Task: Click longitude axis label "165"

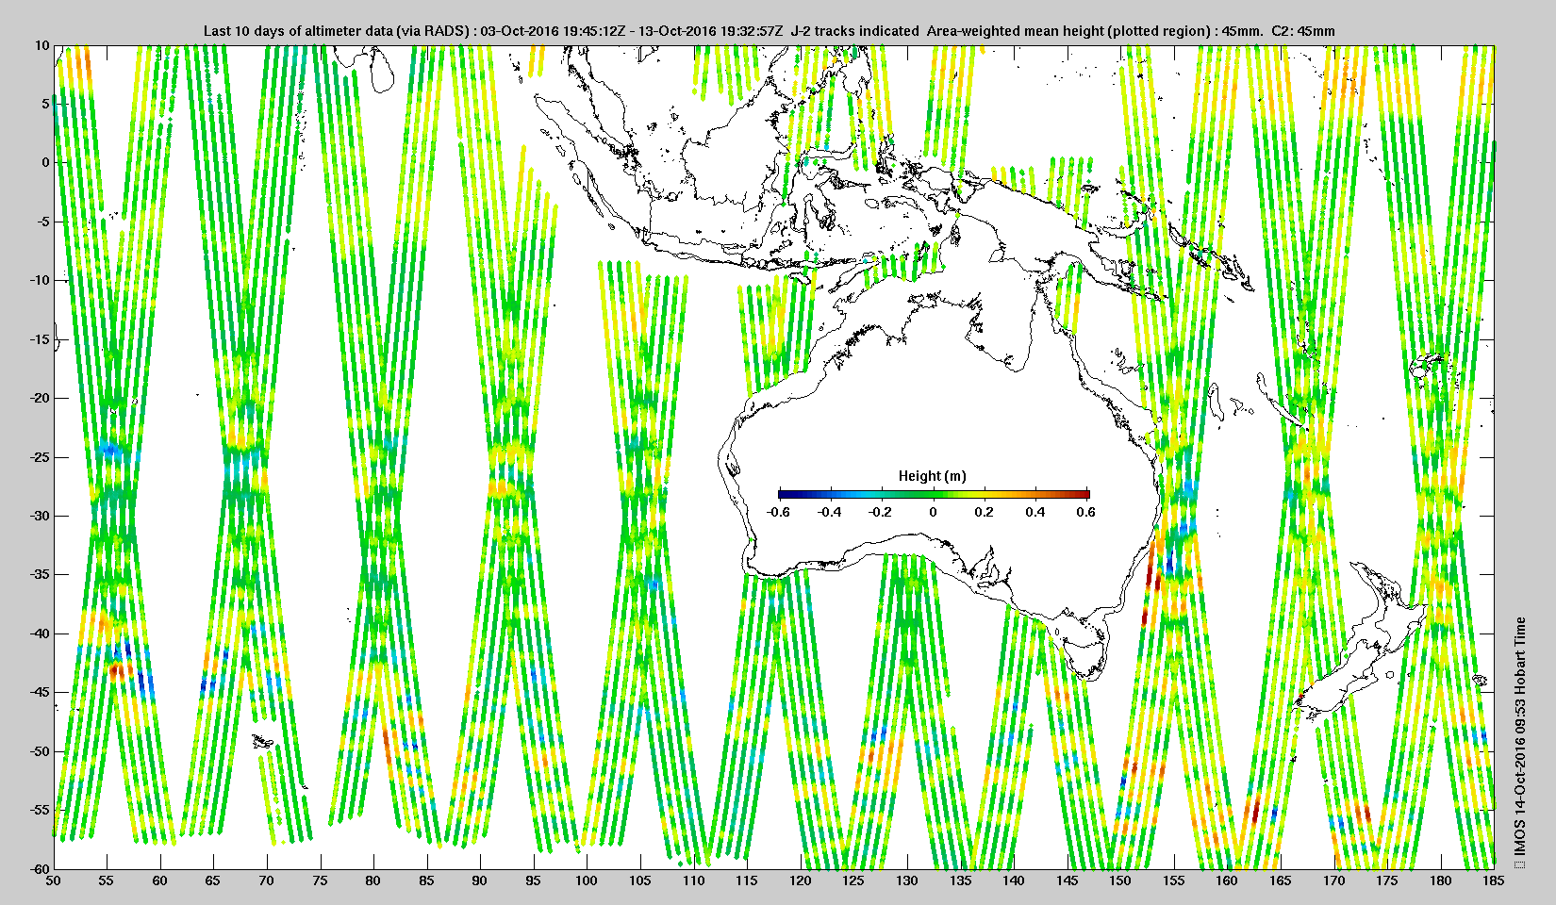Action: coord(1281,880)
